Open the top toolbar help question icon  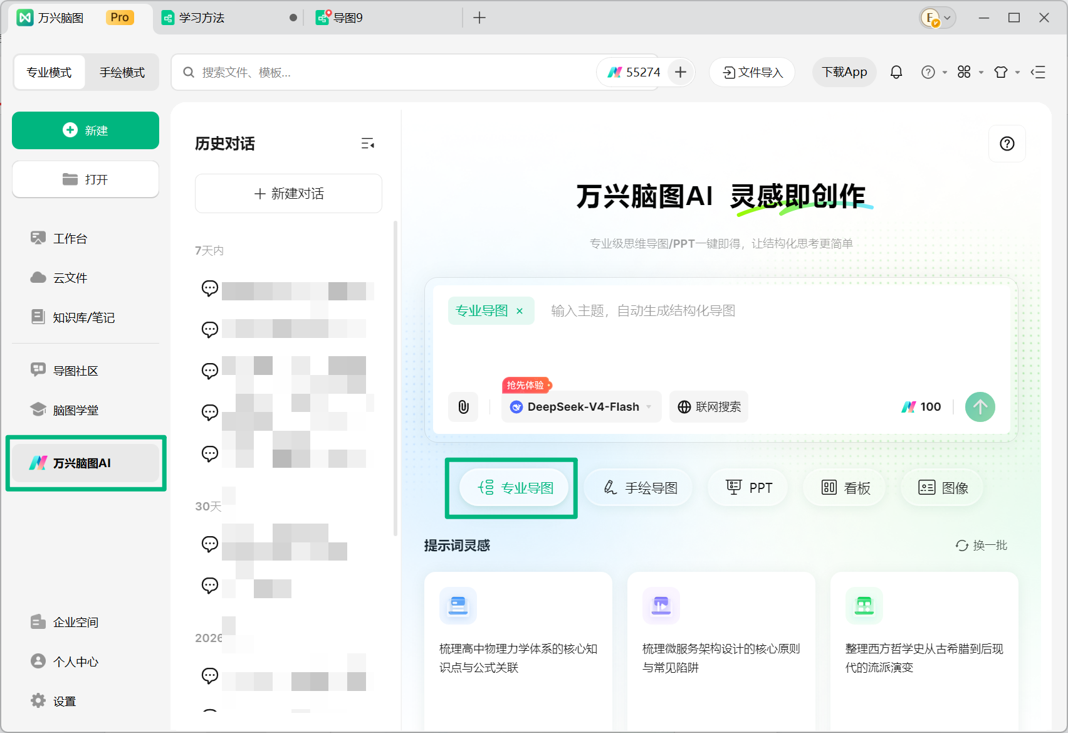928,72
